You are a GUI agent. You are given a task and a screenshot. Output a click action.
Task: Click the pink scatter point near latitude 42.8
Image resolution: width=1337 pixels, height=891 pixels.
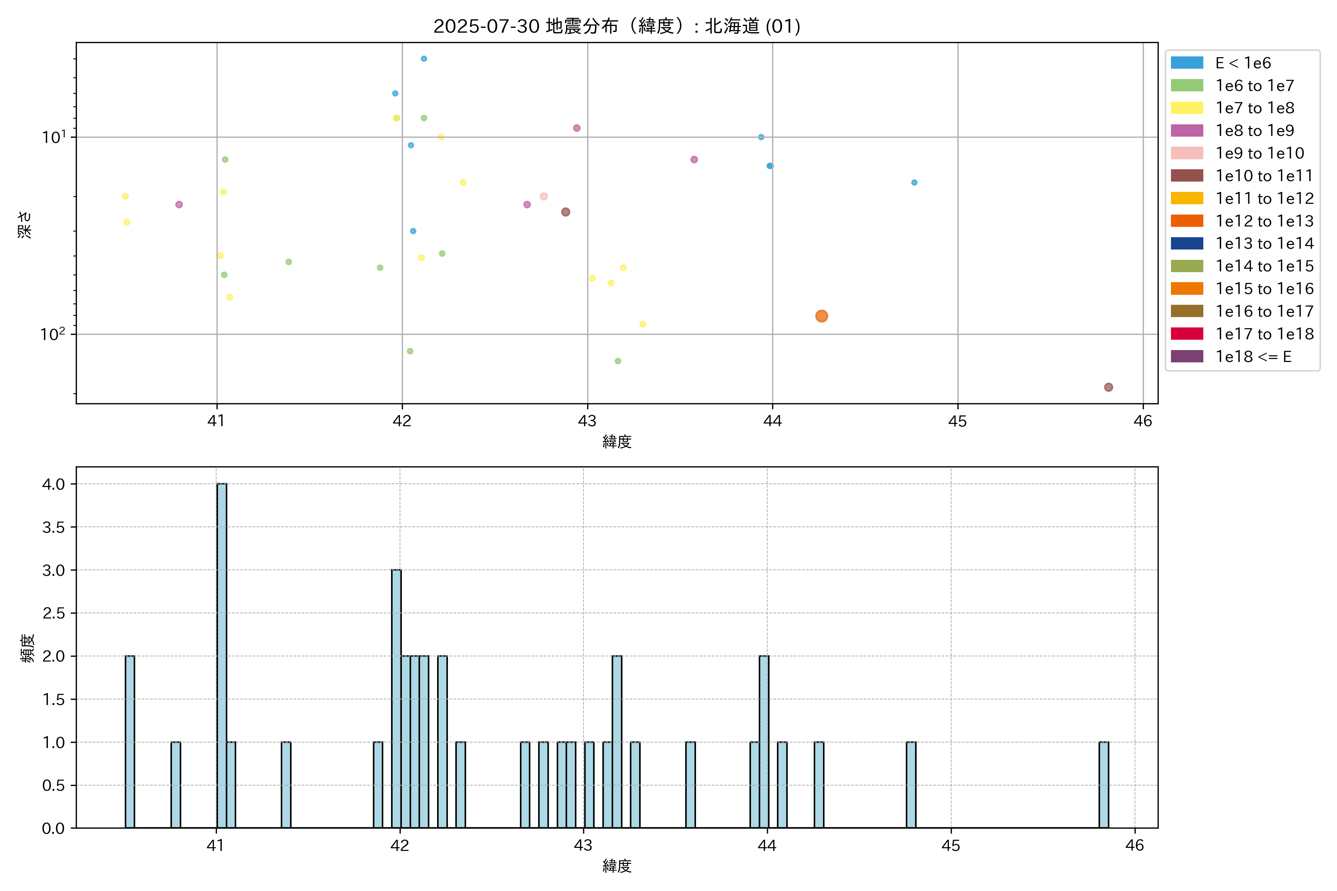[x=543, y=197]
